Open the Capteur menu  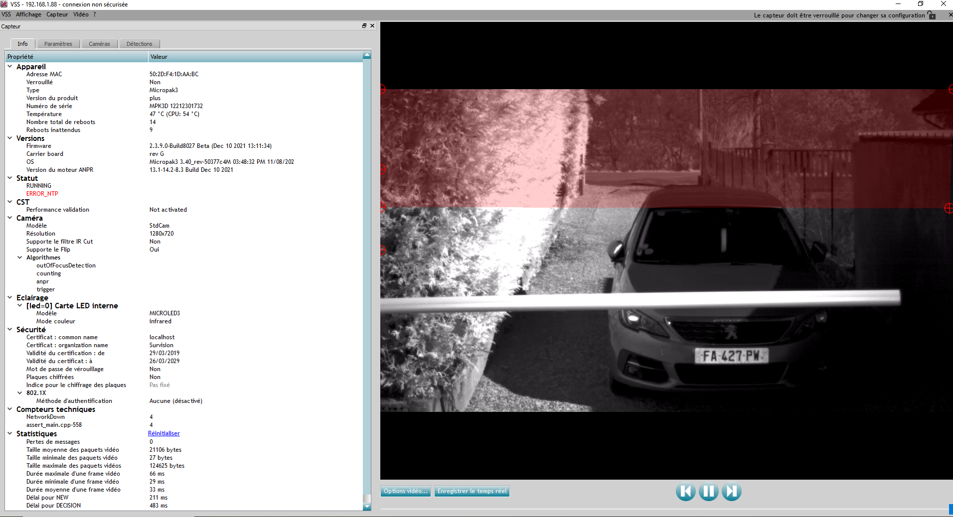point(57,14)
